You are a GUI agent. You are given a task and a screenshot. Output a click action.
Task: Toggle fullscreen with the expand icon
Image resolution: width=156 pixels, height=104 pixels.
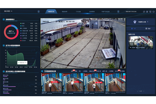[150, 12]
